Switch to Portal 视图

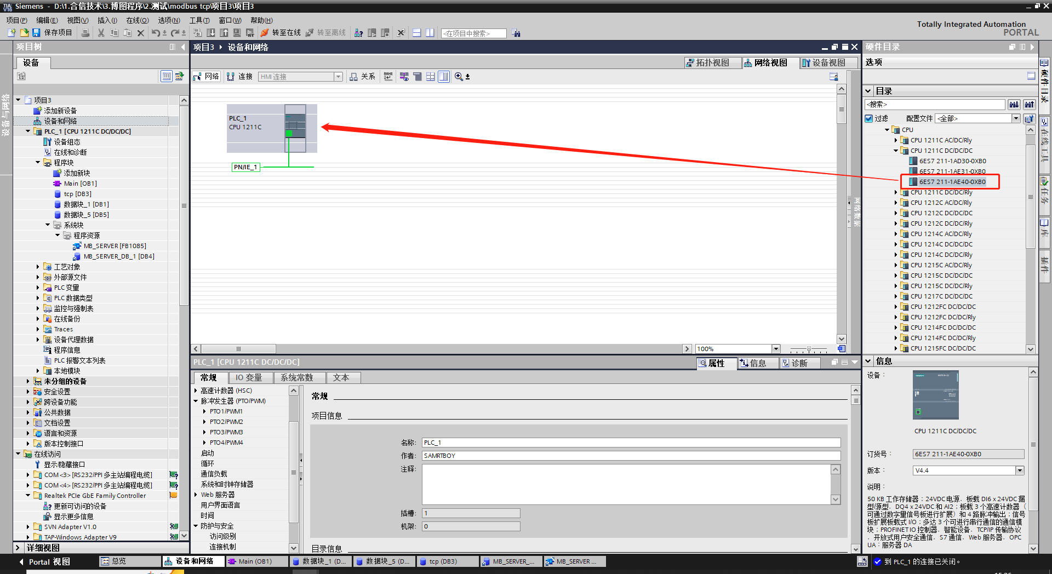44,561
